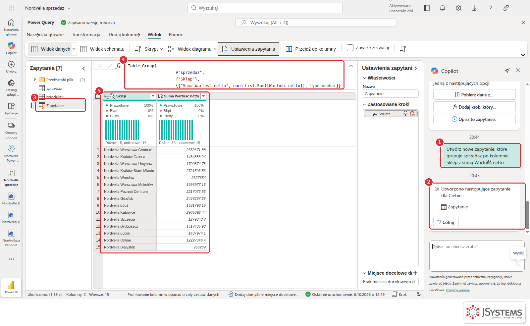This screenshot has height=326, width=530.
Task: Clear Copilot chat with the broom icon
Action: pos(507,70)
